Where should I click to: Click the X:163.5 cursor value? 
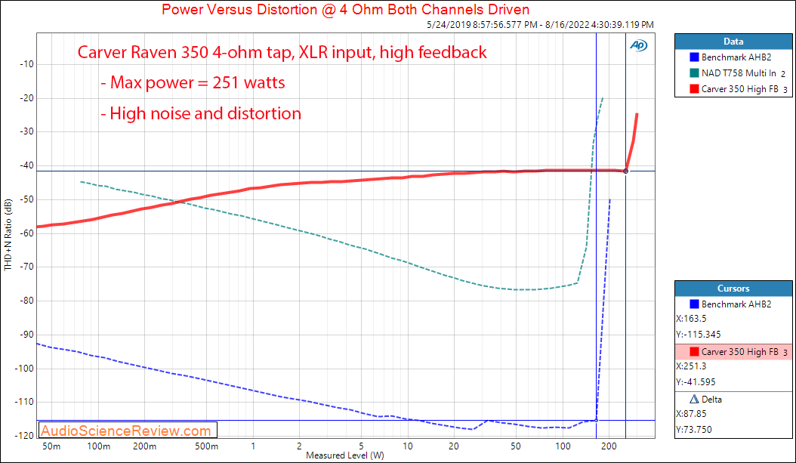(692, 319)
